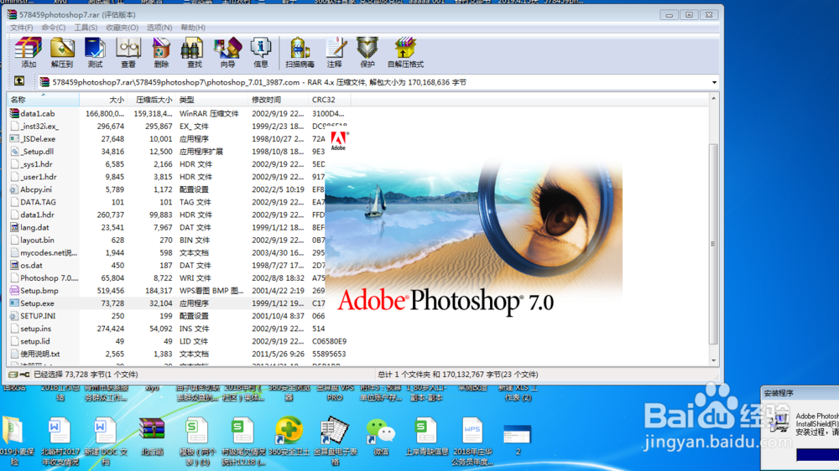Click the Find (查找) binoculars icon
The height and width of the screenshot is (471, 839).
pos(194,53)
